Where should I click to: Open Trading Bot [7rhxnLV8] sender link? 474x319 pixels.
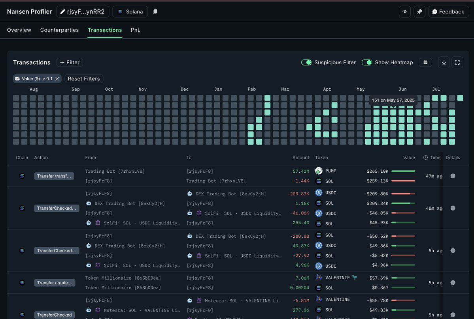pyautogui.click(x=115, y=171)
